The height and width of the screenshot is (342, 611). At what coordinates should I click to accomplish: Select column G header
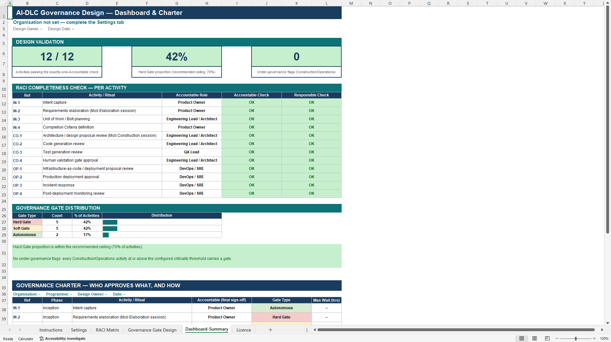(177, 3)
